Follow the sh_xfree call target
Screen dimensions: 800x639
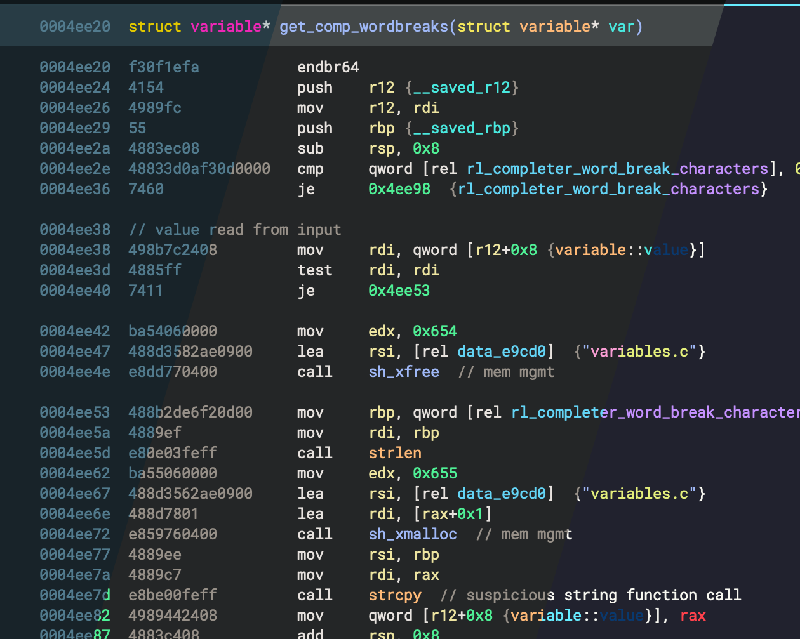[x=404, y=372]
